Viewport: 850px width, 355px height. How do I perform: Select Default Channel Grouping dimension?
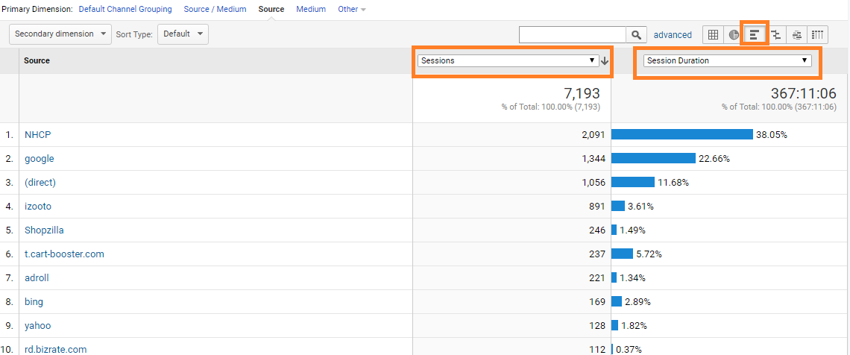pyautogui.click(x=125, y=9)
